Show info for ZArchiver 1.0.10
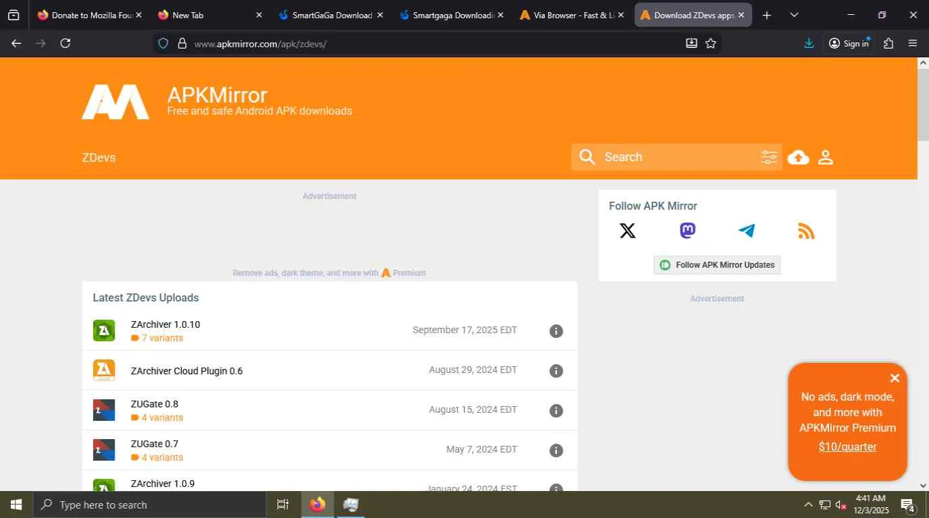The width and height of the screenshot is (929, 518). pyautogui.click(x=556, y=331)
